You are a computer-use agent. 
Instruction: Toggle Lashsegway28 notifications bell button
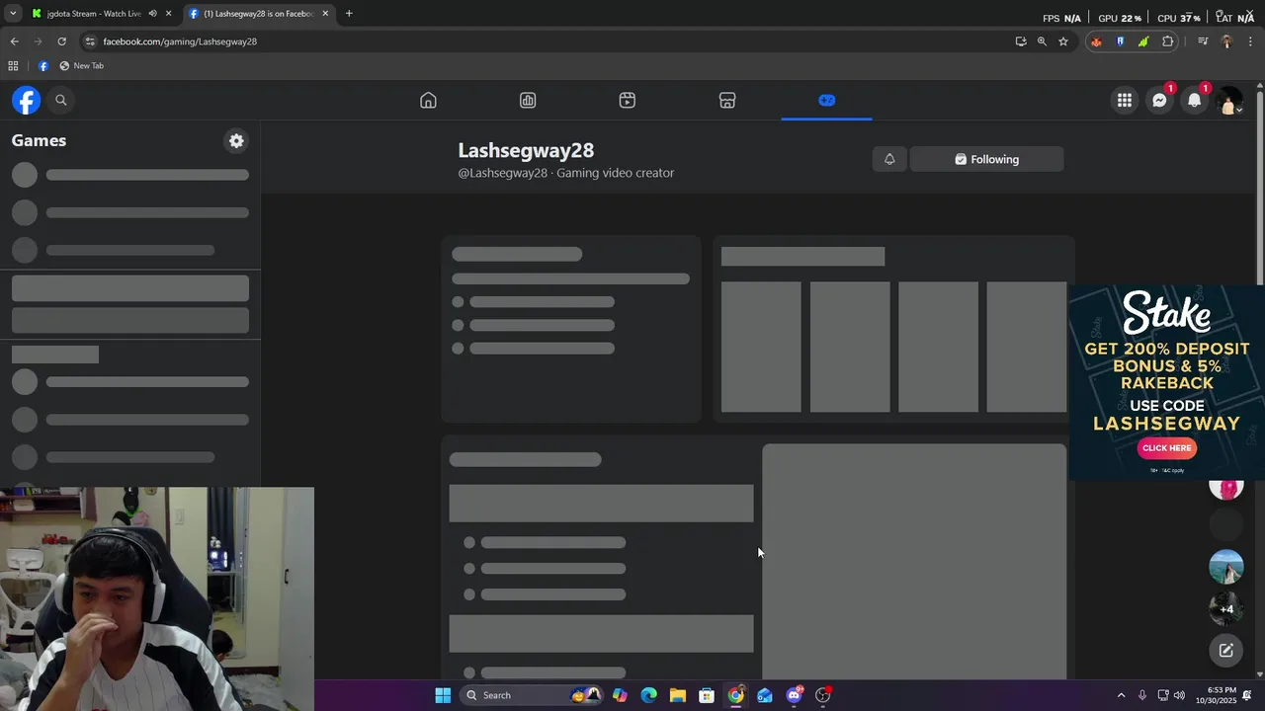[x=889, y=159]
